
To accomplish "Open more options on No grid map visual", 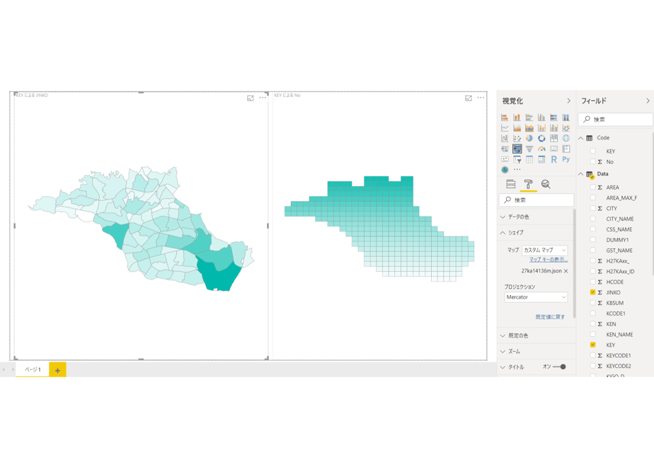I will point(481,98).
